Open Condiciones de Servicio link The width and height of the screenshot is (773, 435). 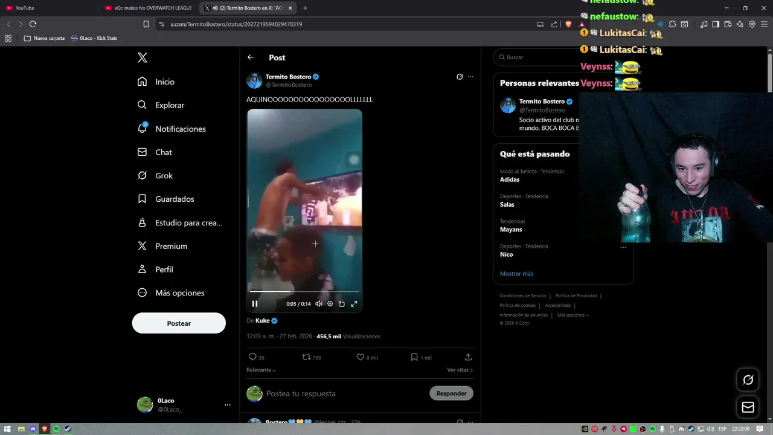tap(522, 296)
